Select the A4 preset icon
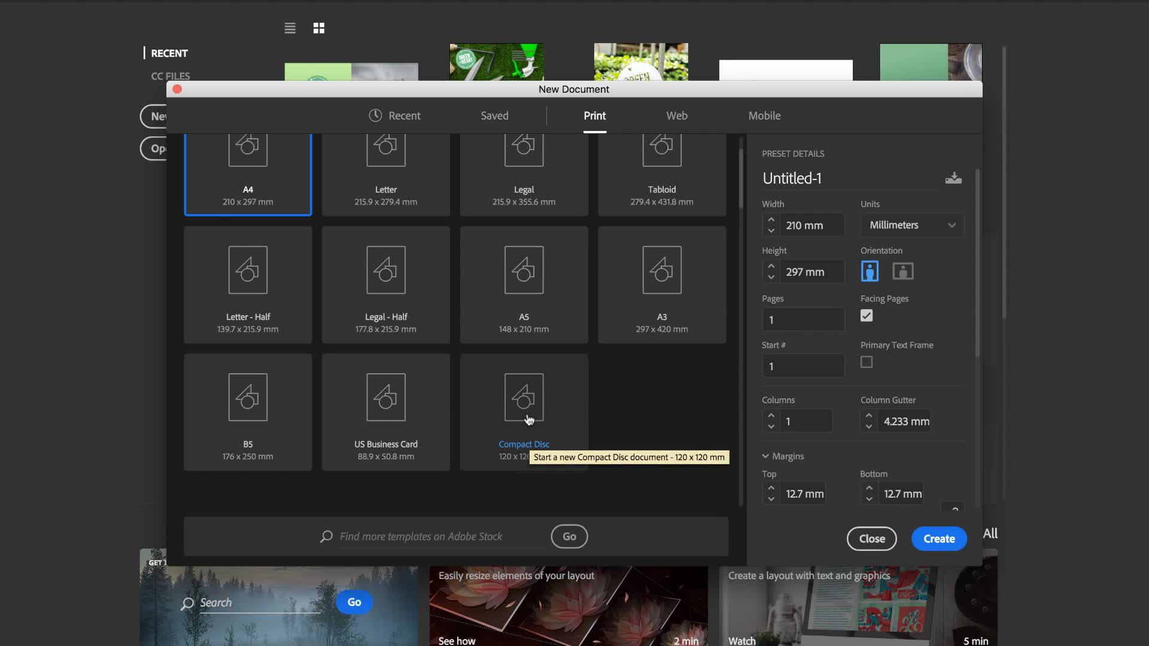This screenshot has height=646, width=1149. (248, 150)
